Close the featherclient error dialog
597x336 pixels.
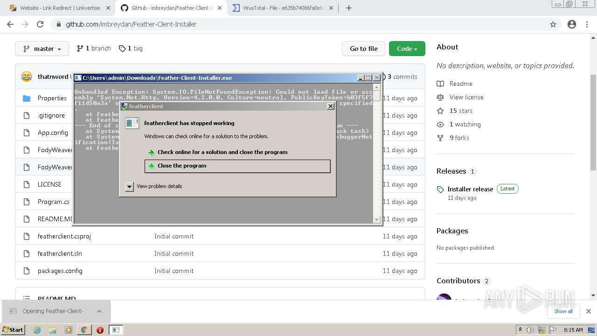tap(331, 106)
